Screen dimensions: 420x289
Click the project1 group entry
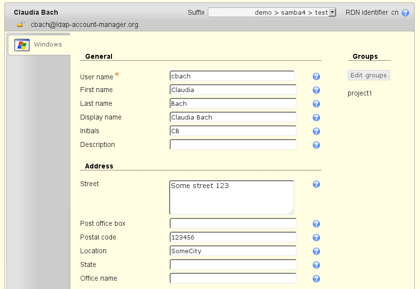(x=359, y=93)
